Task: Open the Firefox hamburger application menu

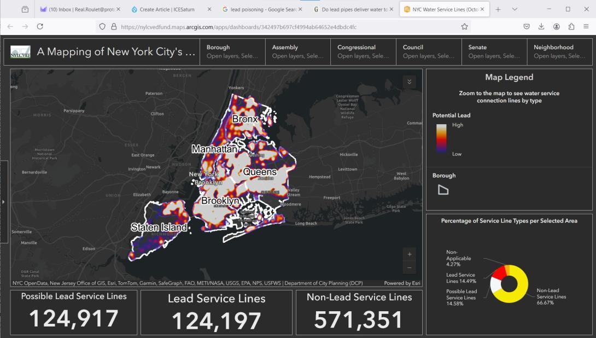Action: coord(586,26)
